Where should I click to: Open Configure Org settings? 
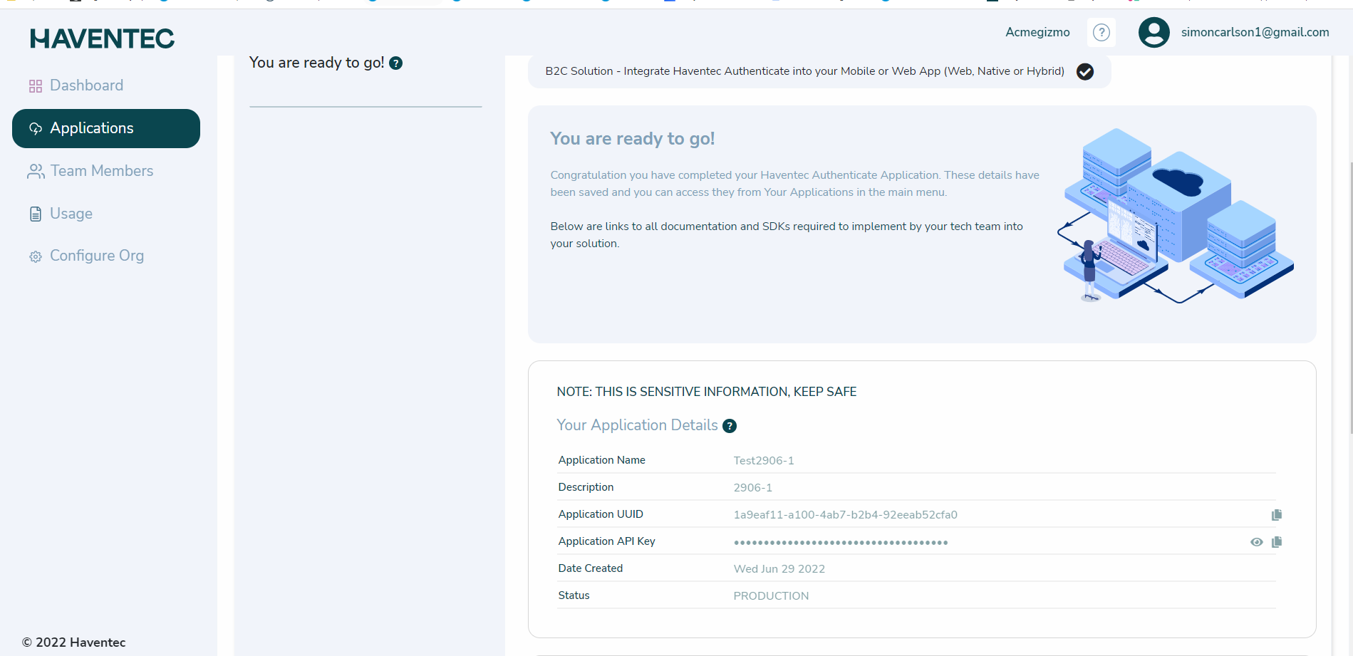(x=96, y=256)
